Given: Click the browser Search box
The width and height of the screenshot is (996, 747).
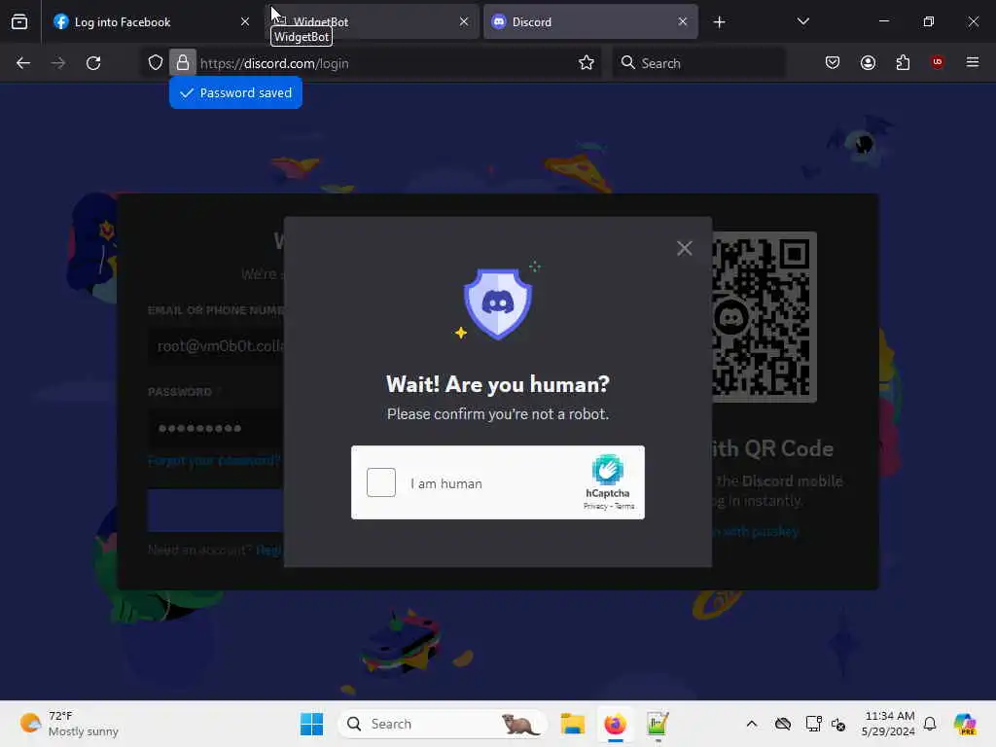Looking at the screenshot, I should 698,63.
